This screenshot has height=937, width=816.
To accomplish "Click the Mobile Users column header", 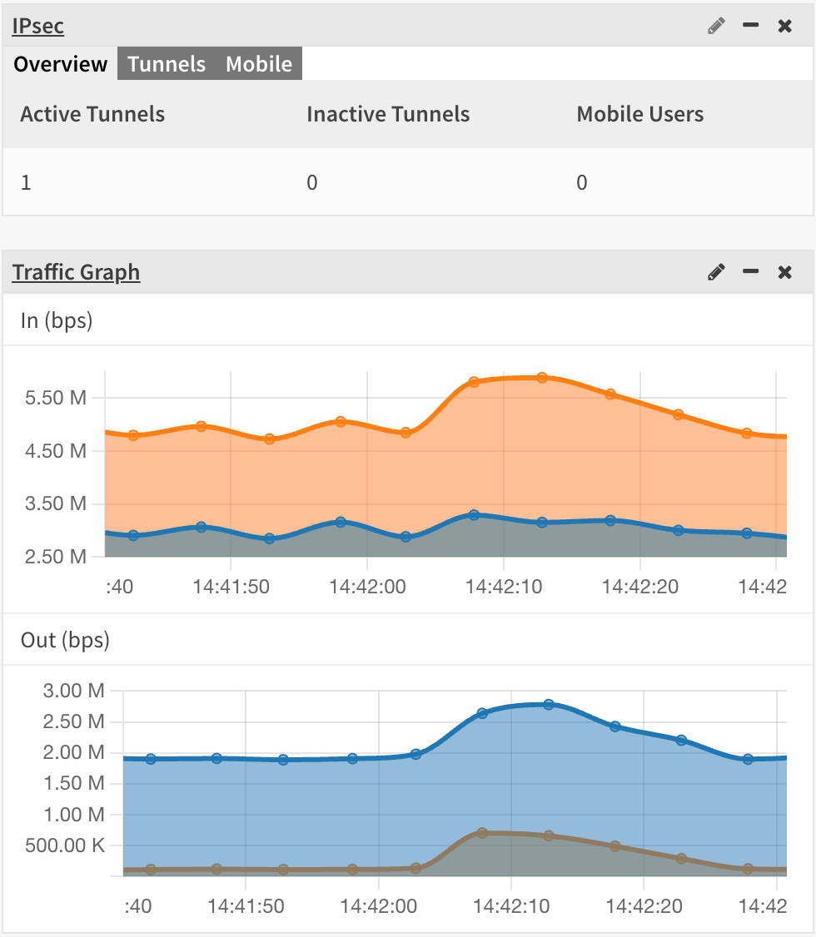I will click(x=639, y=114).
